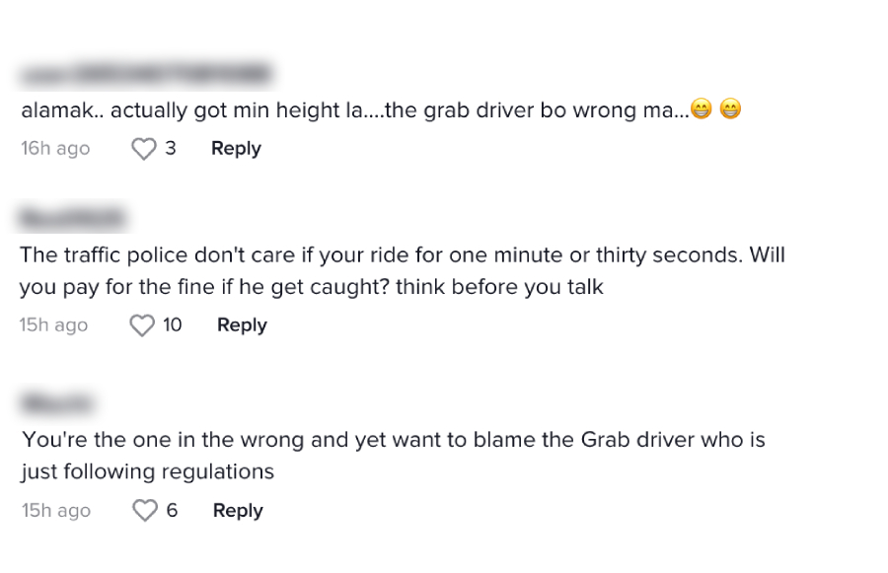Reply to the "alamak" min height comment
888x573 pixels.
[236, 149]
